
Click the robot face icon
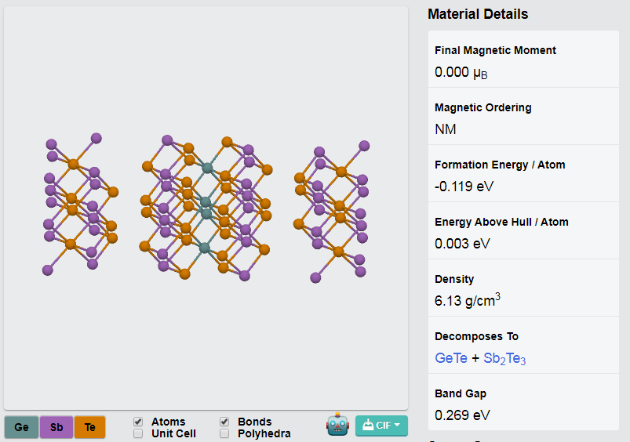(x=337, y=424)
